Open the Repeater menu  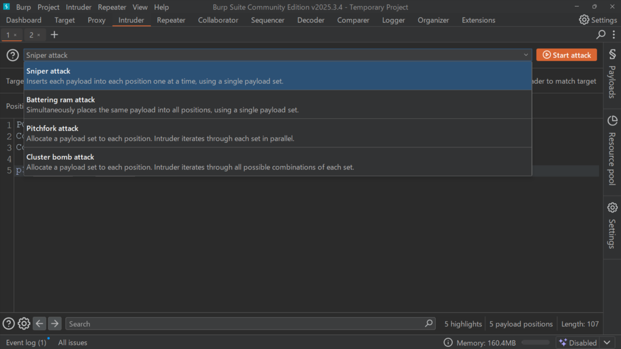(112, 7)
